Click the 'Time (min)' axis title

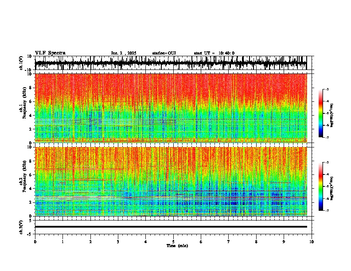tap(177, 246)
